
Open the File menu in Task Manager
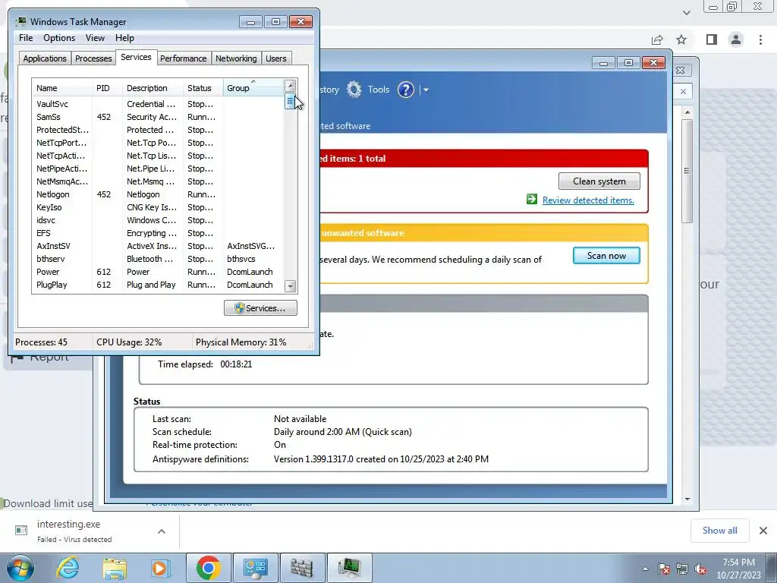26,38
